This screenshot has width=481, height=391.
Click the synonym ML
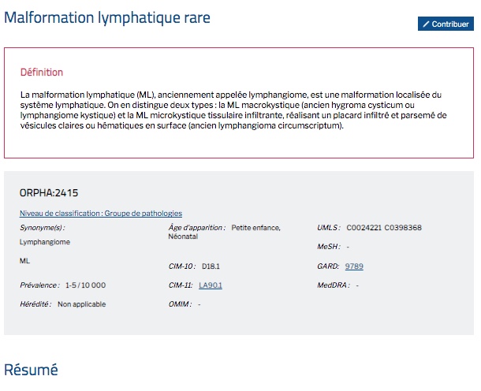click(x=24, y=261)
